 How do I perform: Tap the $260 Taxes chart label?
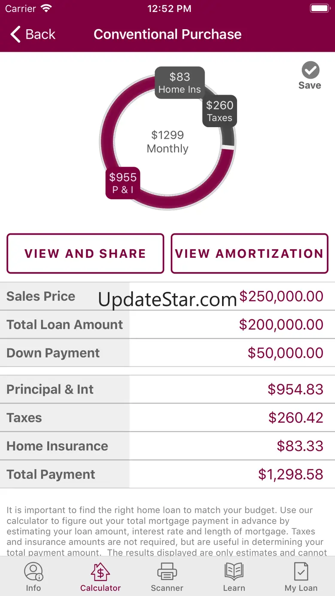(x=219, y=111)
